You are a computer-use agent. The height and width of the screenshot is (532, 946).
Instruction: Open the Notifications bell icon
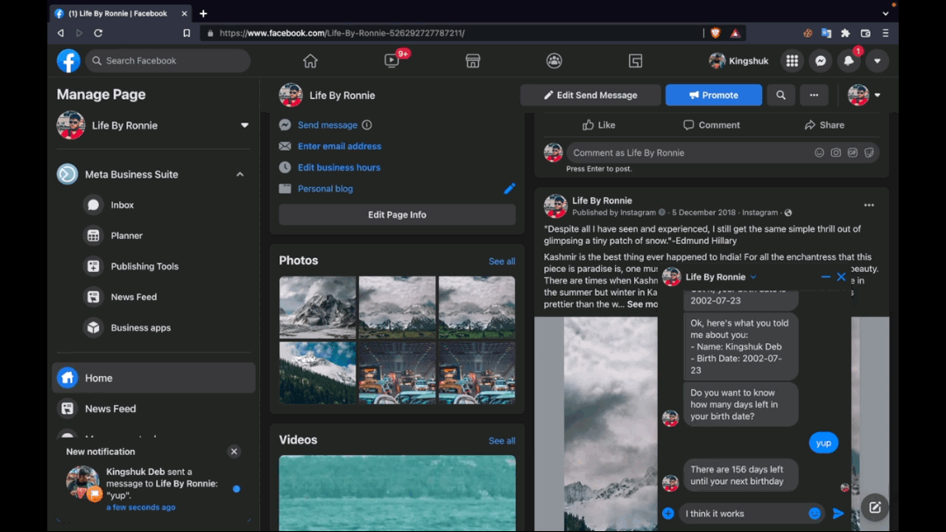(x=849, y=61)
